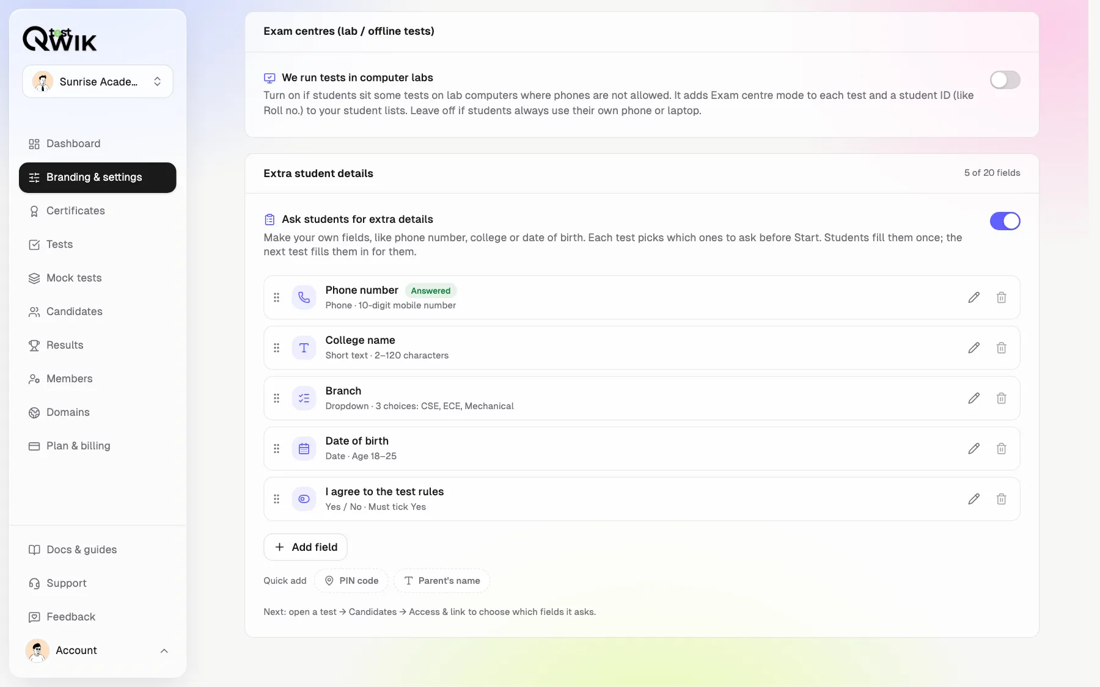This screenshot has height=687, width=1100.
Task: Grab the Branch drag handle
Action: pos(277,398)
